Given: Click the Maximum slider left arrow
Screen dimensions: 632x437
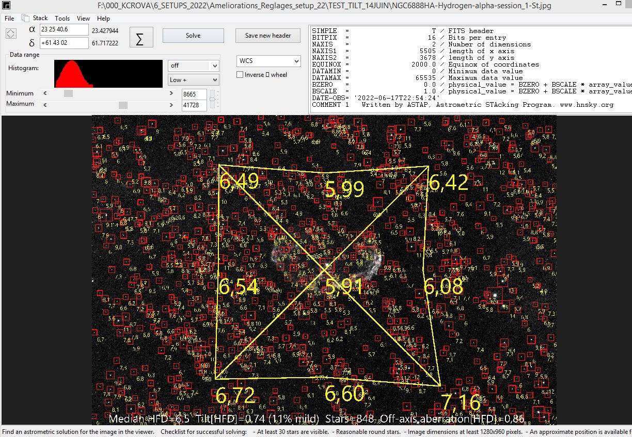Looking at the screenshot, I should coord(45,104).
